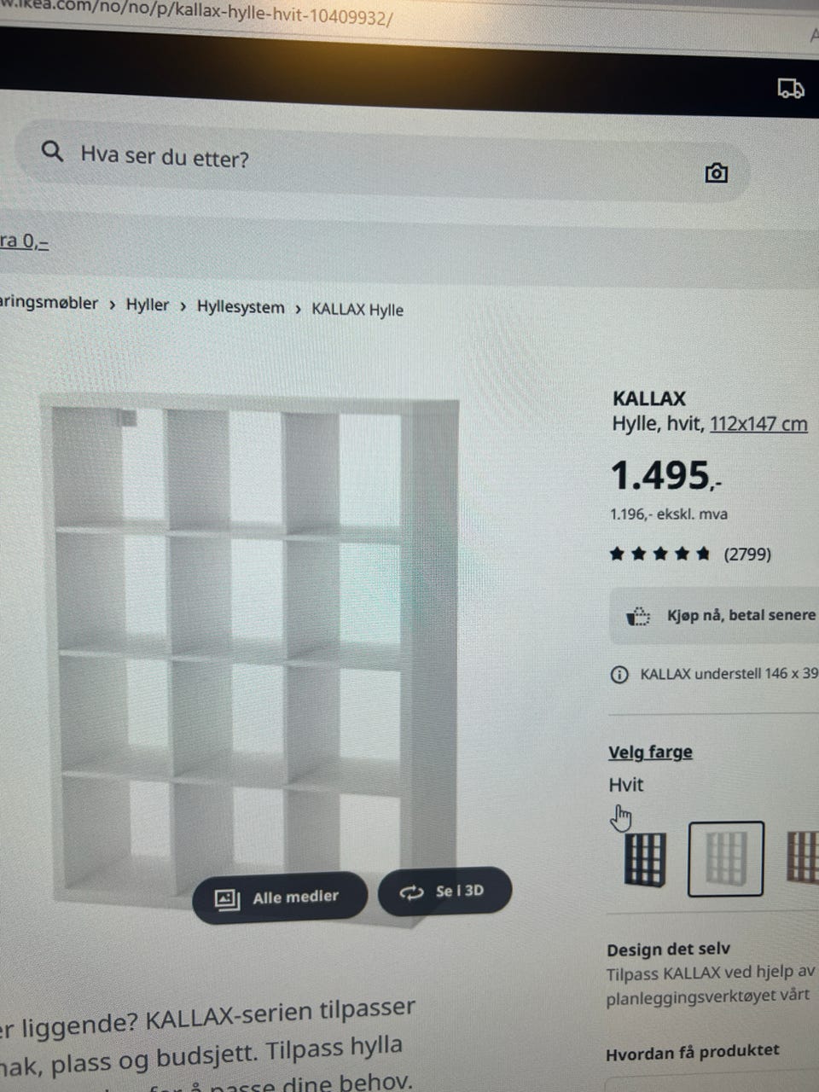Select the black-brown color swatch

[x=644, y=858]
